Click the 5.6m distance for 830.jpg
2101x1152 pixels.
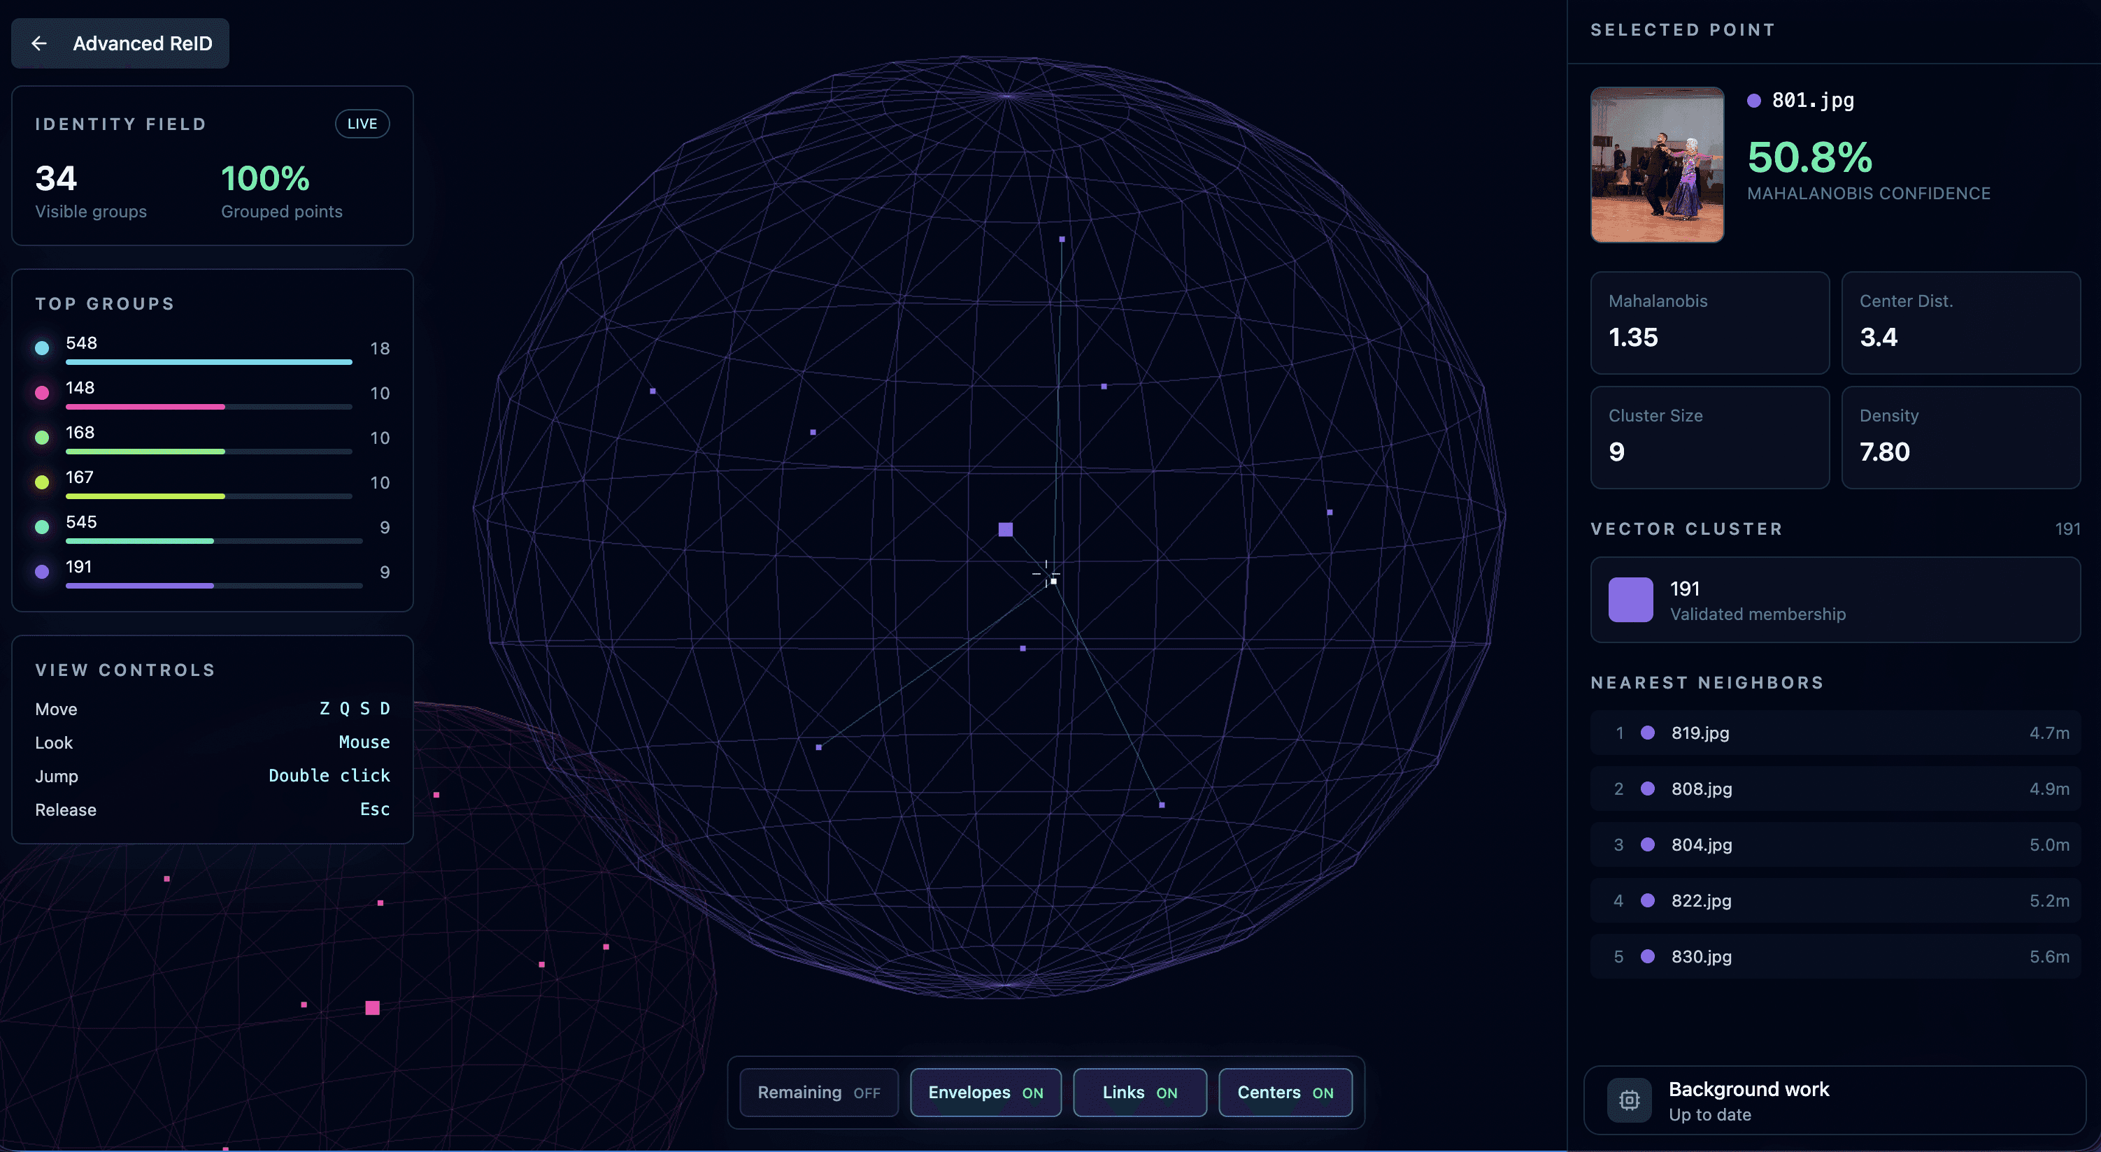tap(2050, 956)
